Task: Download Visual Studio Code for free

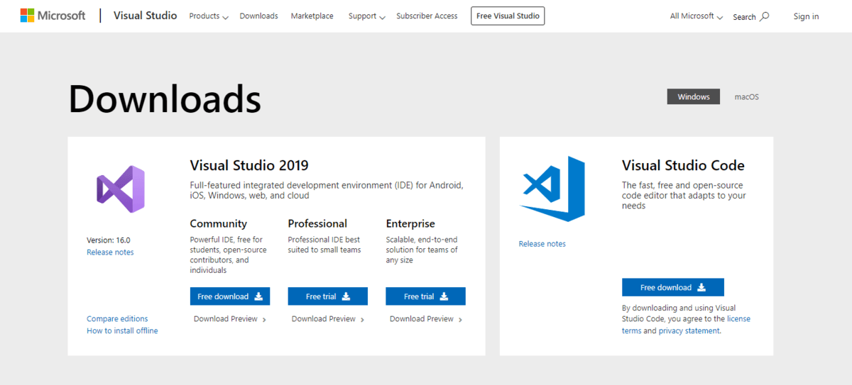Action: point(673,287)
